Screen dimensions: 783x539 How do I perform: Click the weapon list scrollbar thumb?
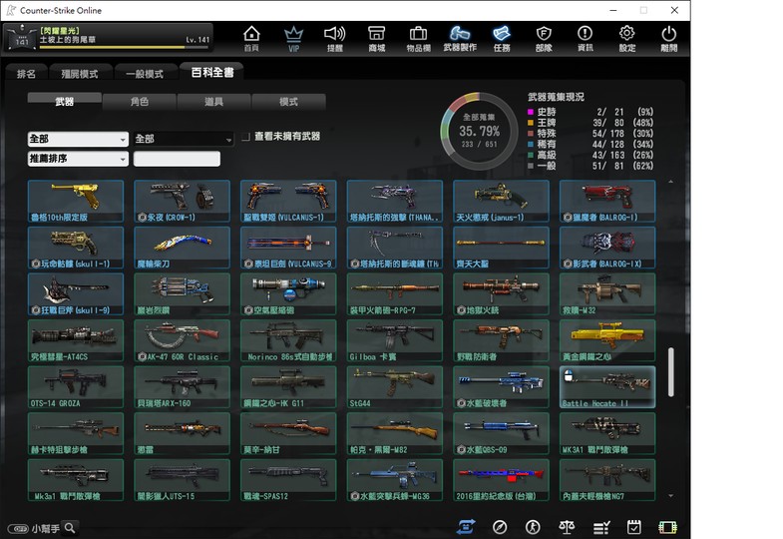click(x=670, y=372)
